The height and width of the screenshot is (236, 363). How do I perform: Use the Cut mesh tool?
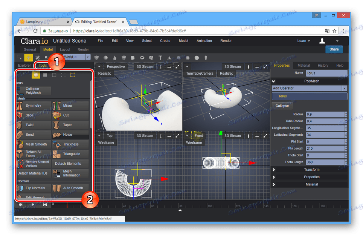click(x=70, y=115)
